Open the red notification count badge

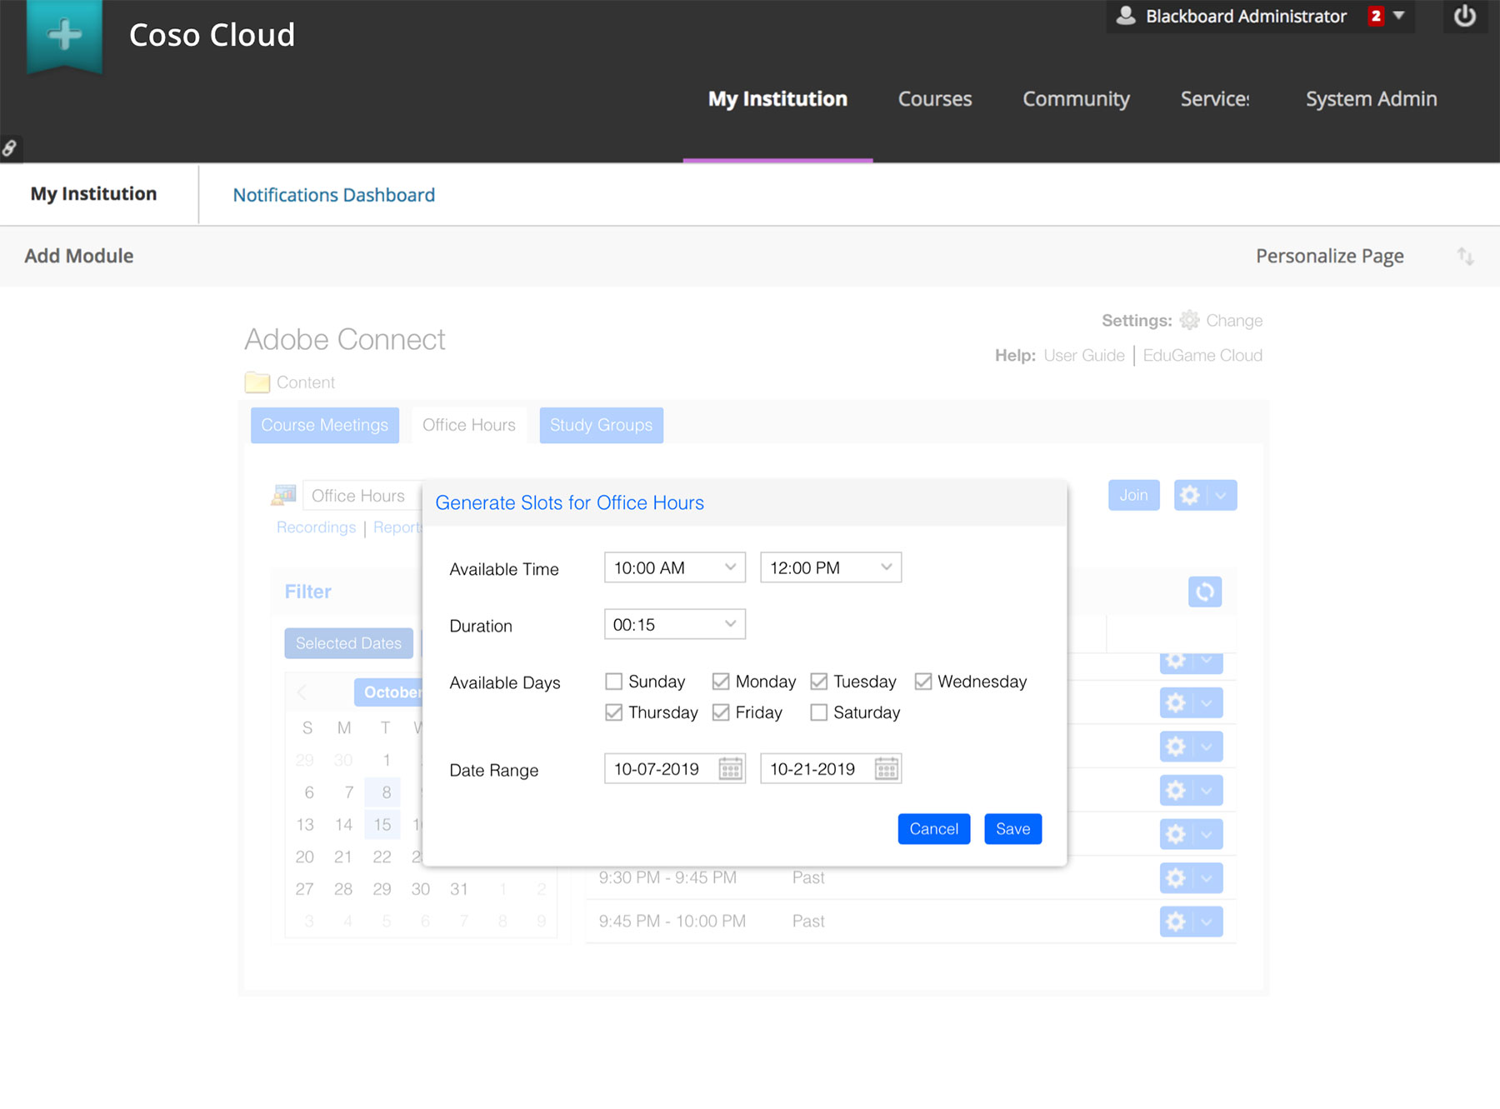pos(1376,16)
